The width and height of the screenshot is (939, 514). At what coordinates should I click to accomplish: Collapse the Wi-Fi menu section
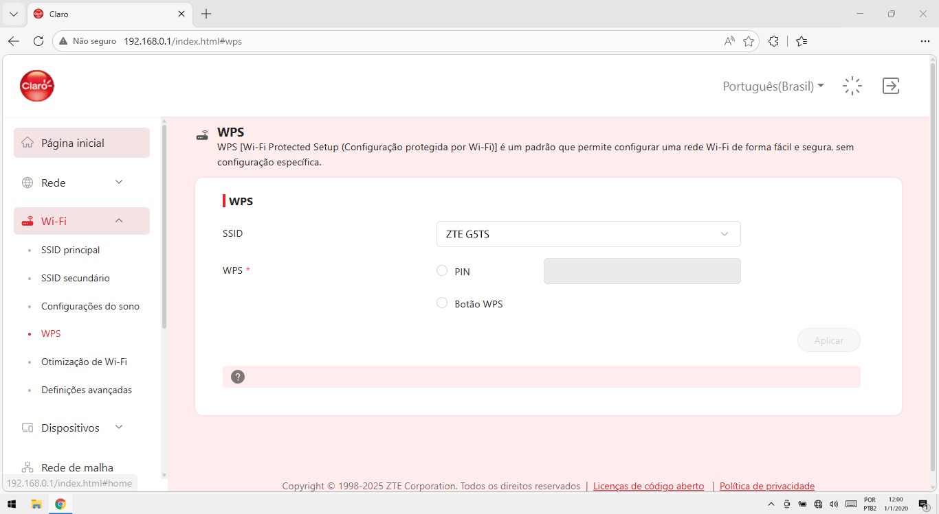82,221
